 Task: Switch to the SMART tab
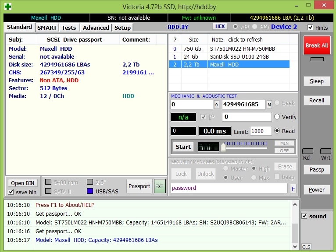(x=47, y=28)
